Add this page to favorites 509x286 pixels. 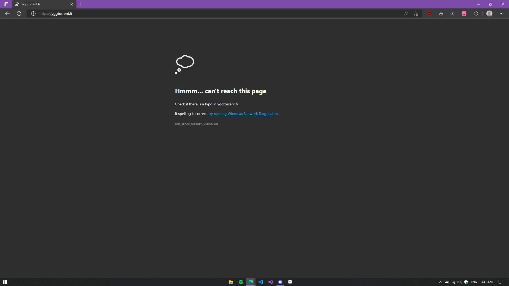coord(416,14)
